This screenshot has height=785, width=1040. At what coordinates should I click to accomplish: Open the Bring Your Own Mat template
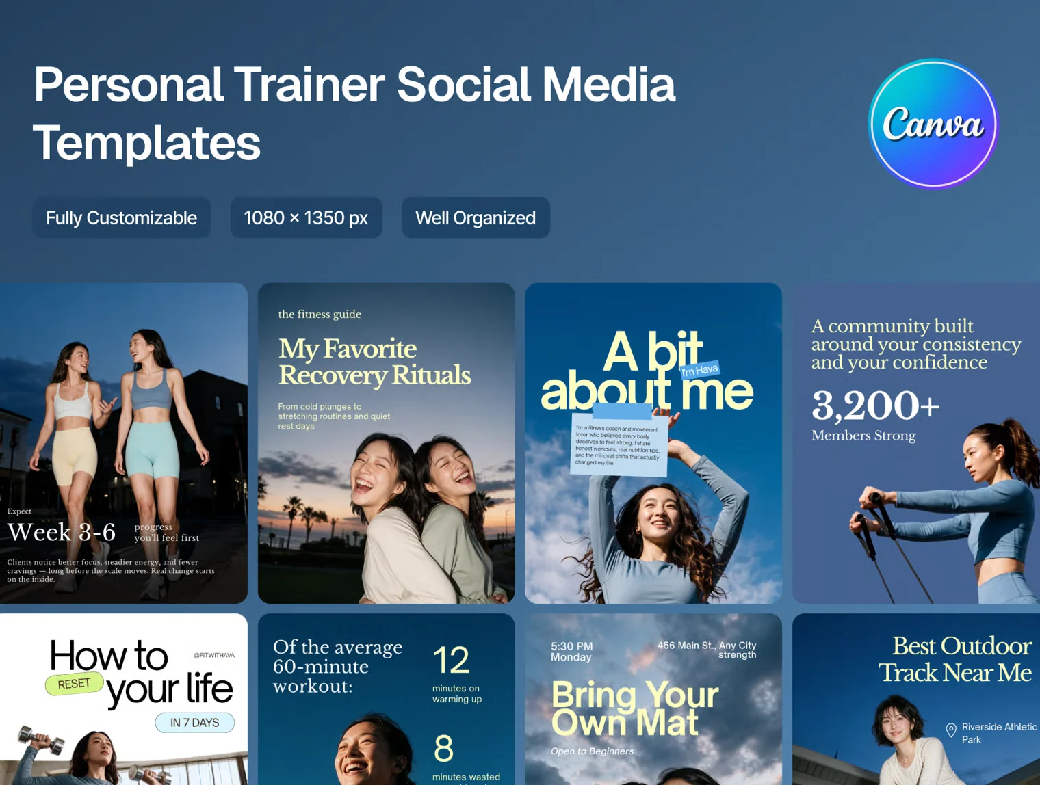pos(653,699)
